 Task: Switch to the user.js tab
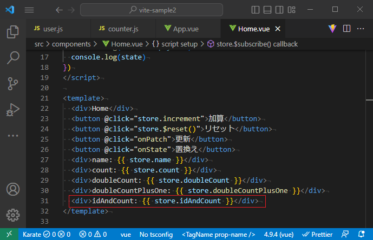(58, 29)
